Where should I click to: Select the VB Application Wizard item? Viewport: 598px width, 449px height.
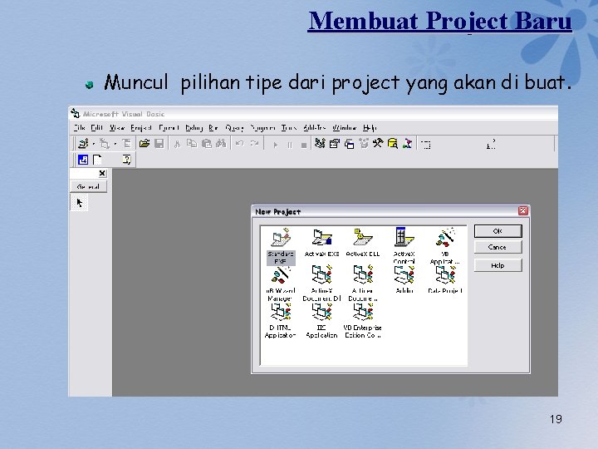click(445, 246)
